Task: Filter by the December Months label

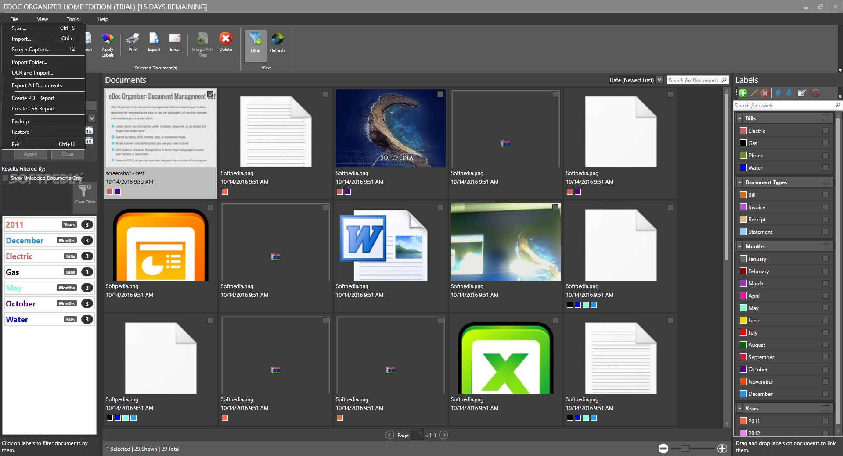Action: pyautogui.click(x=49, y=240)
